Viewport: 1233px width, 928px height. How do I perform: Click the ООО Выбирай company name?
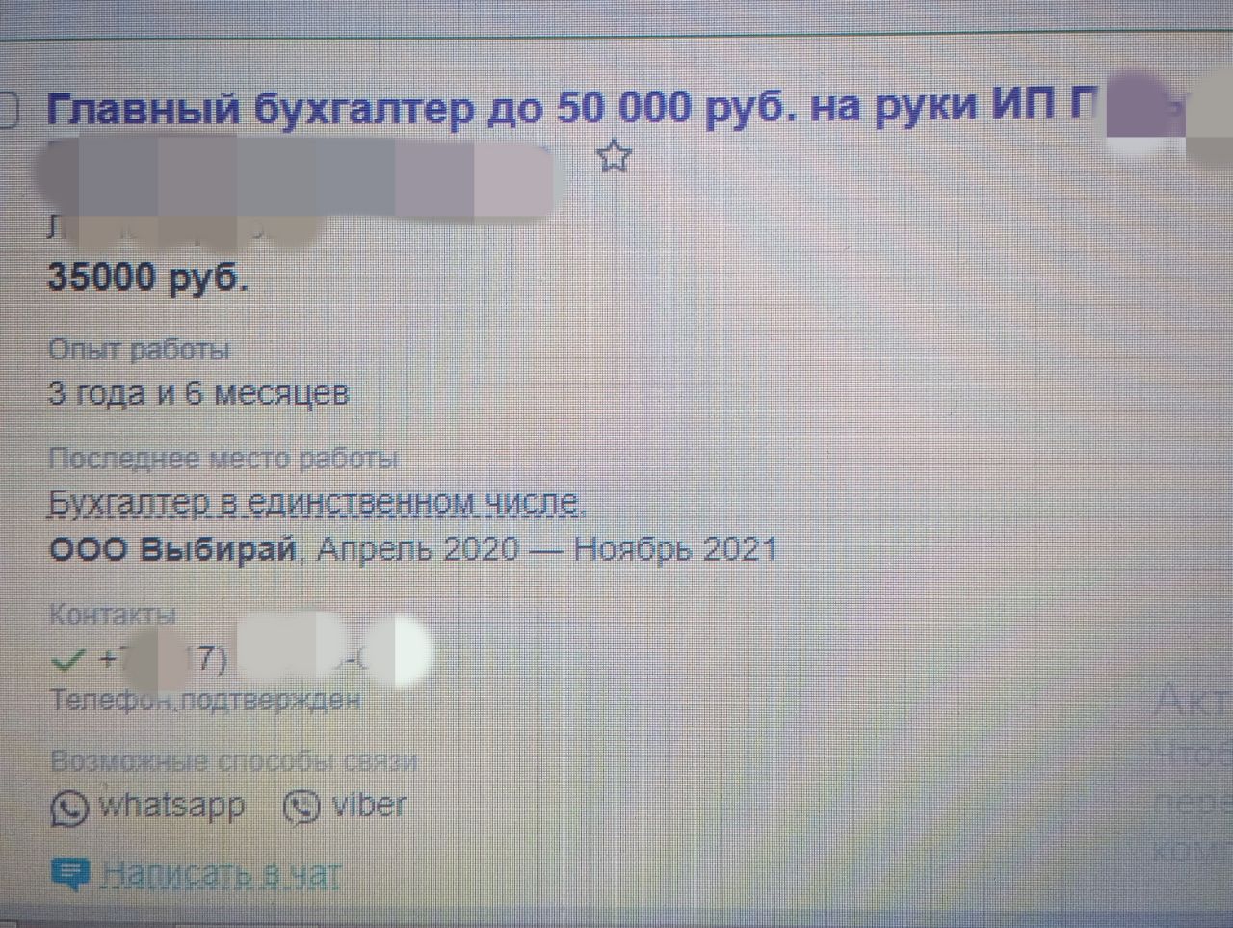(172, 550)
